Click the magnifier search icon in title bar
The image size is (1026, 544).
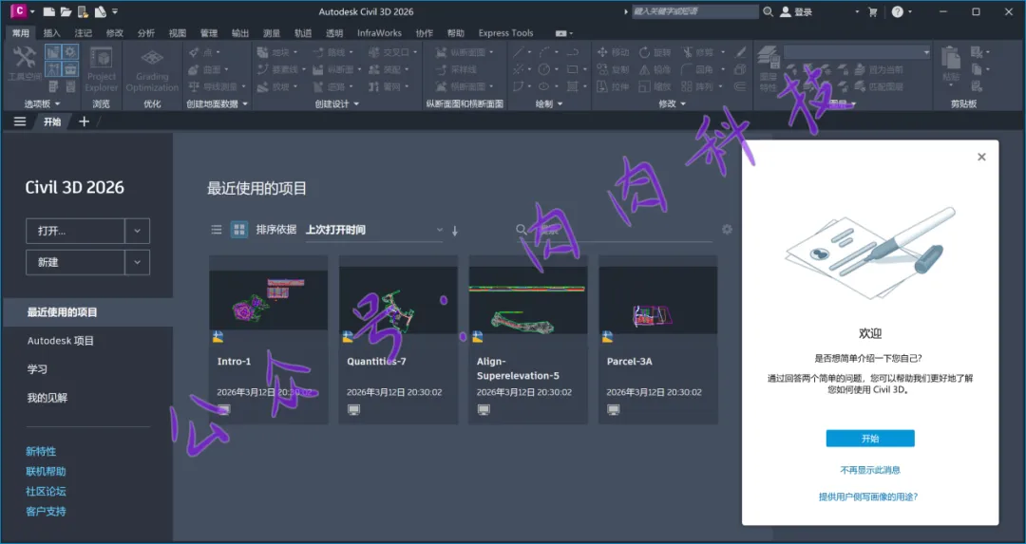[769, 11]
